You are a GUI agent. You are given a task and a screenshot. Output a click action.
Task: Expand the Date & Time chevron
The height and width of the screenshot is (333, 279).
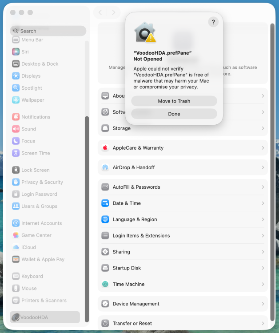[263, 203]
